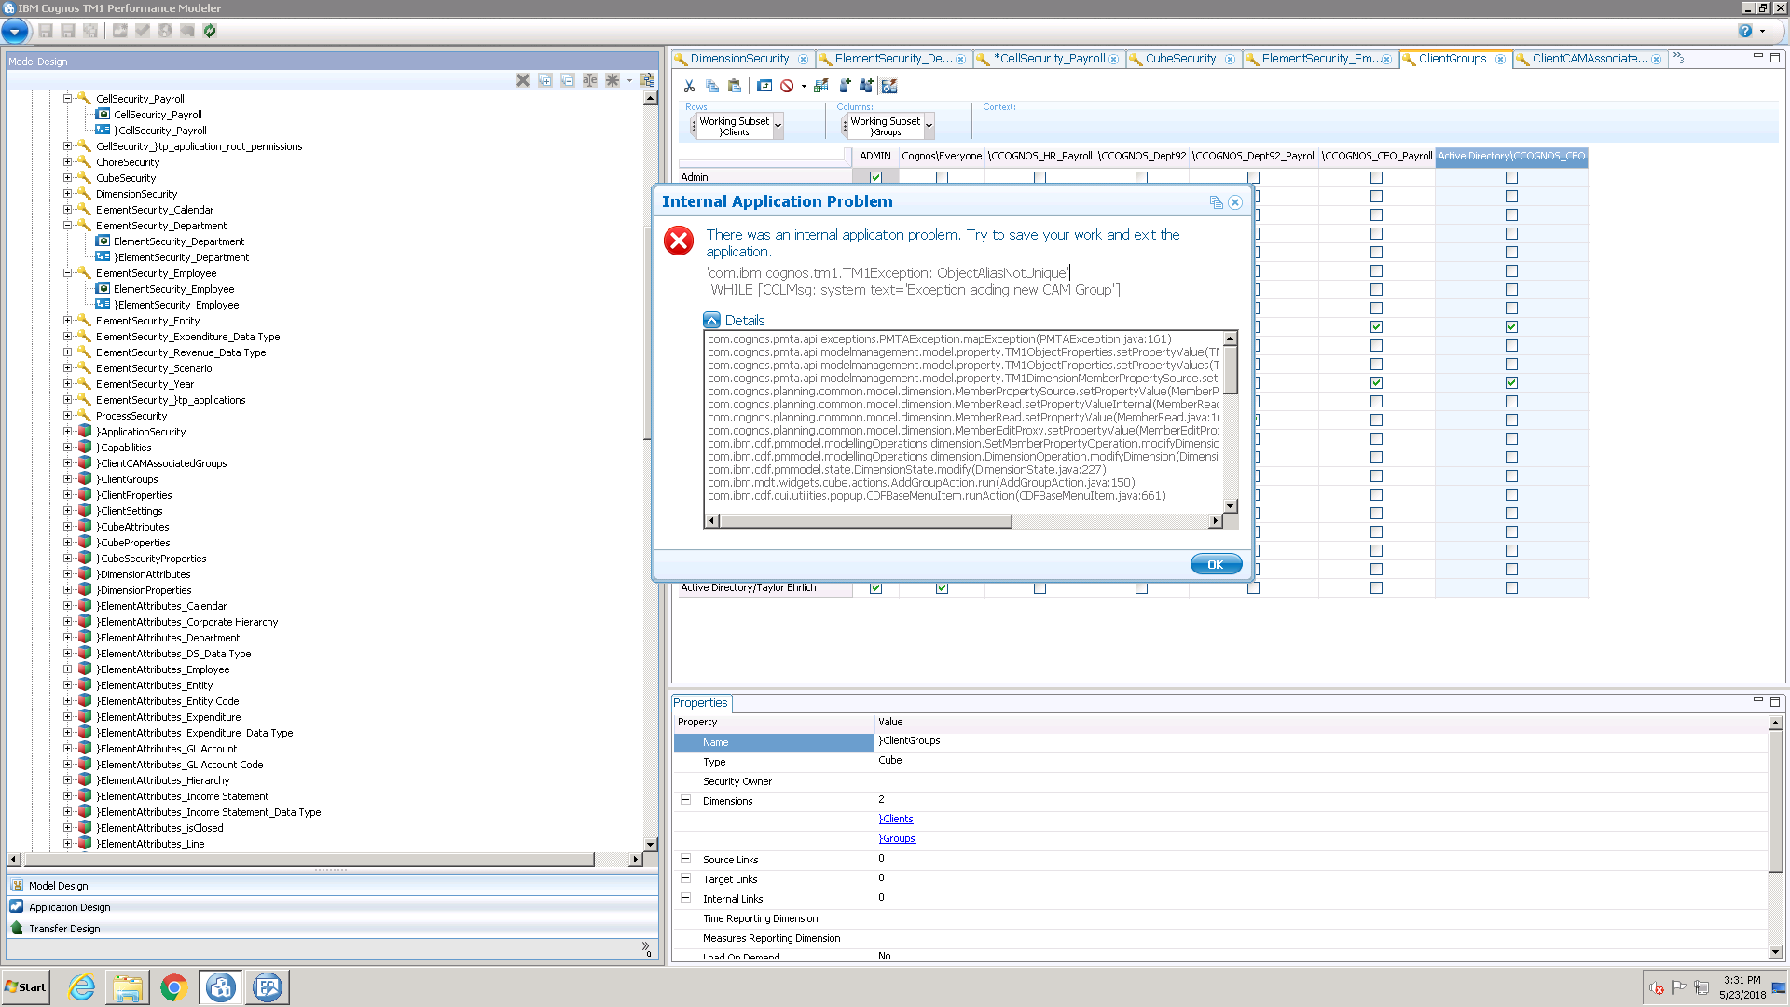The image size is (1790, 1007).
Task: Collapse CellSecurity_Payroll tree node
Action: [x=67, y=98]
